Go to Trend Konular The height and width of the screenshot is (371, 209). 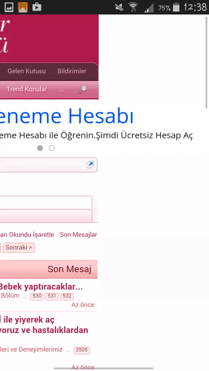coord(27,89)
